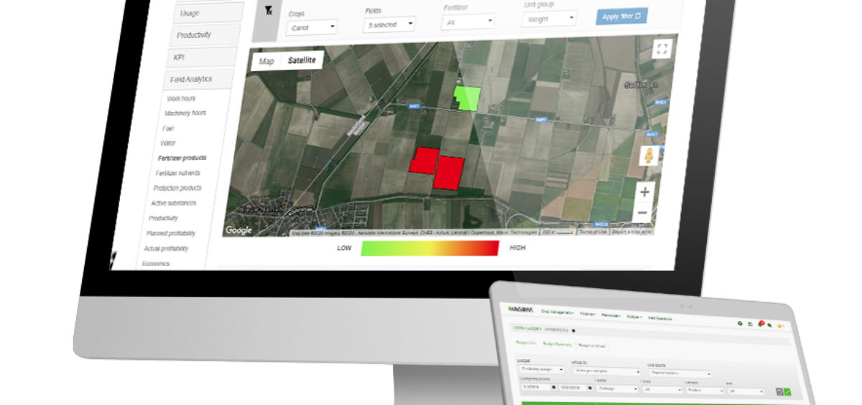Select Active substances in the sidebar
862x405 pixels.
tap(174, 203)
